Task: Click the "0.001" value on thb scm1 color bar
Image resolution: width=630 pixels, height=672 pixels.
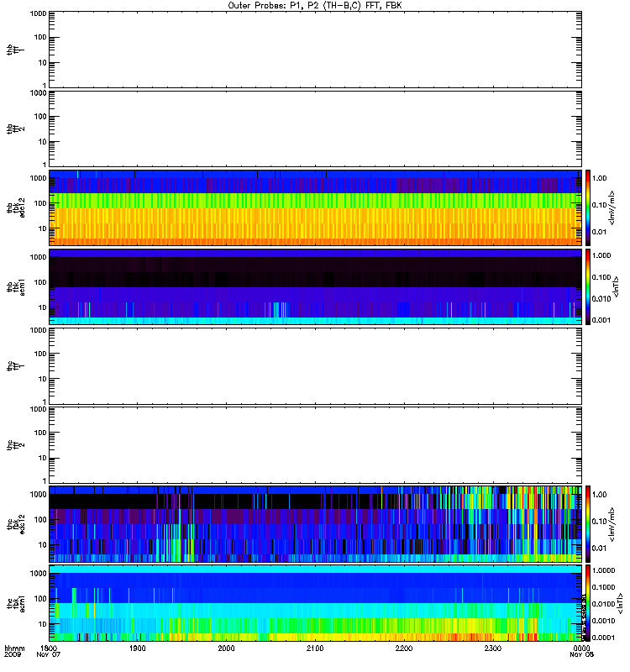Action: click(601, 320)
